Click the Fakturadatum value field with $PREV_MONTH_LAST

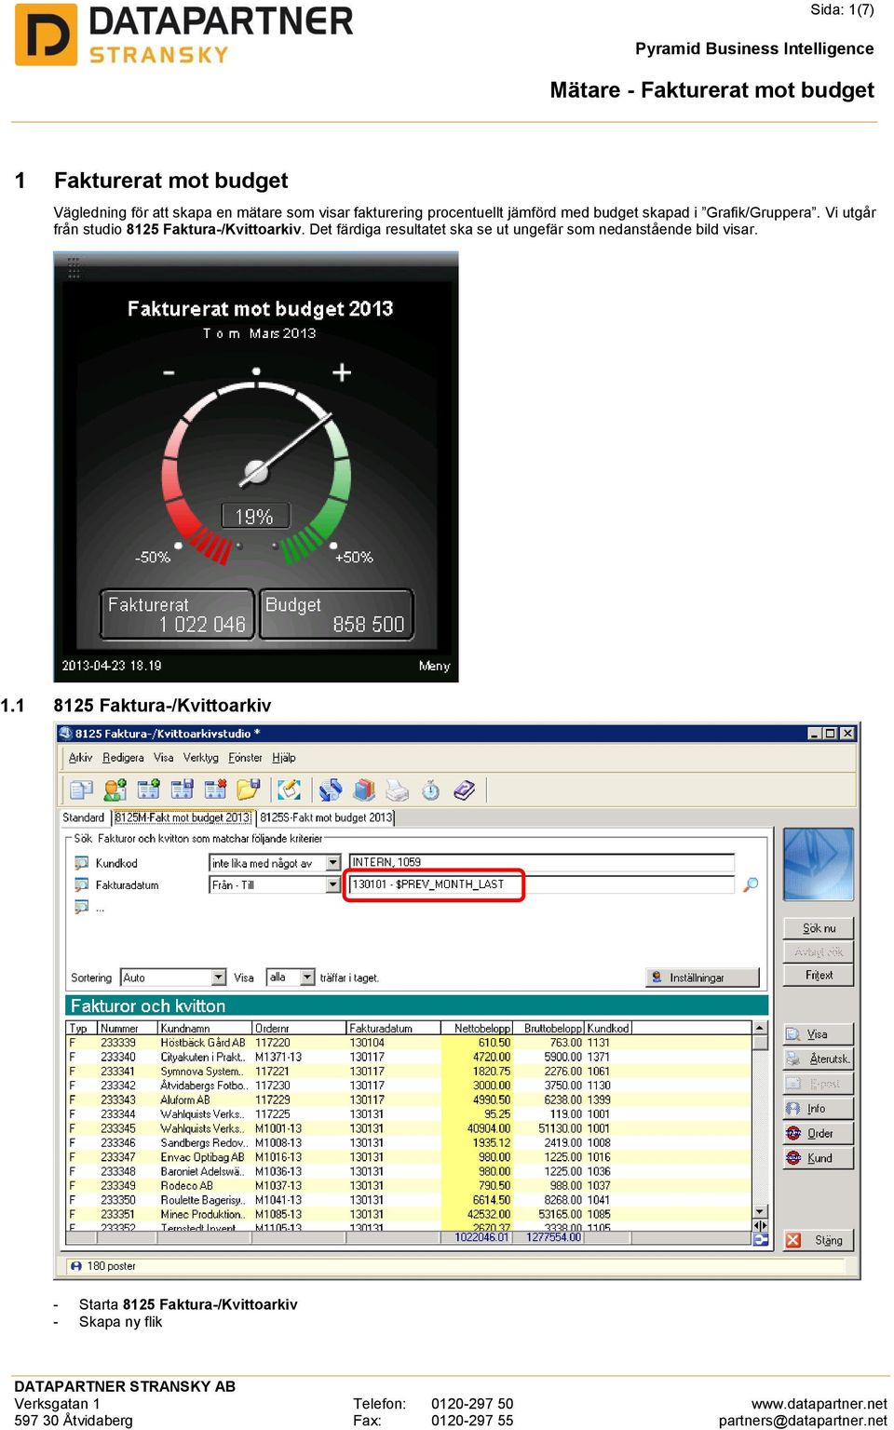coord(542,884)
